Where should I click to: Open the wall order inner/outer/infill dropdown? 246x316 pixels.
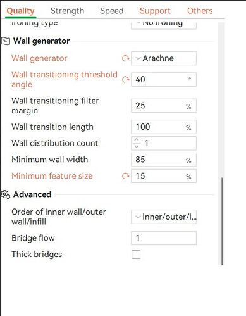point(164,217)
